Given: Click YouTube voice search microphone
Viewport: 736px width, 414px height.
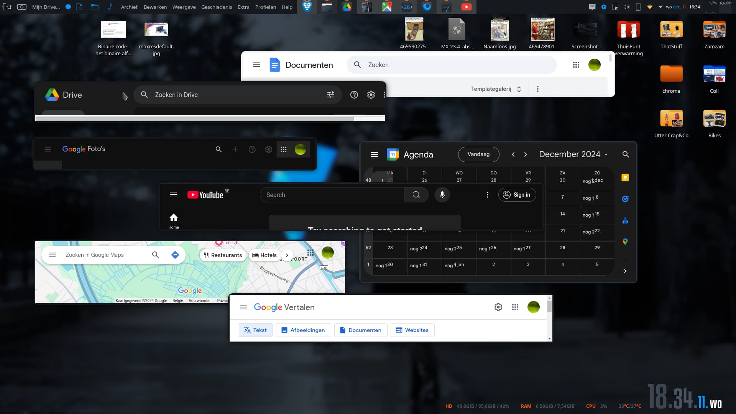Looking at the screenshot, I should click(442, 195).
